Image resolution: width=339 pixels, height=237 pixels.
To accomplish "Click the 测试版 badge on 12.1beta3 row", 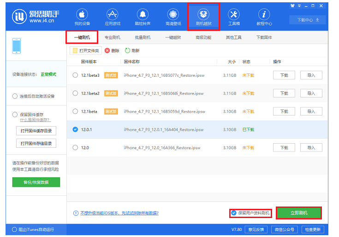I will tap(111, 75).
